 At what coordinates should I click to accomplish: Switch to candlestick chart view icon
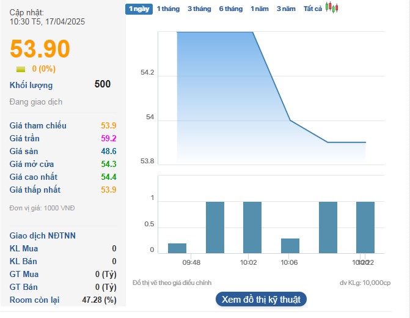point(331,8)
